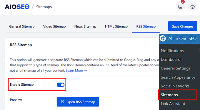The height and width of the screenshot is (110, 200).
Task: Open Search Appearance in the sidebar
Action: coord(178,77)
